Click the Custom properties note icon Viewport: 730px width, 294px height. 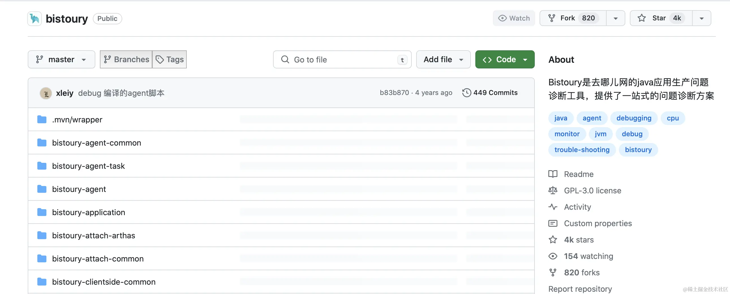pos(553,224)
